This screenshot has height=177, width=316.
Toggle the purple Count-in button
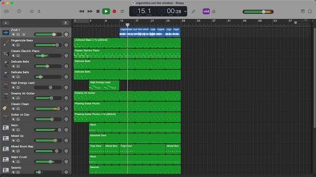pyautogui.click(x=206, y=11)
